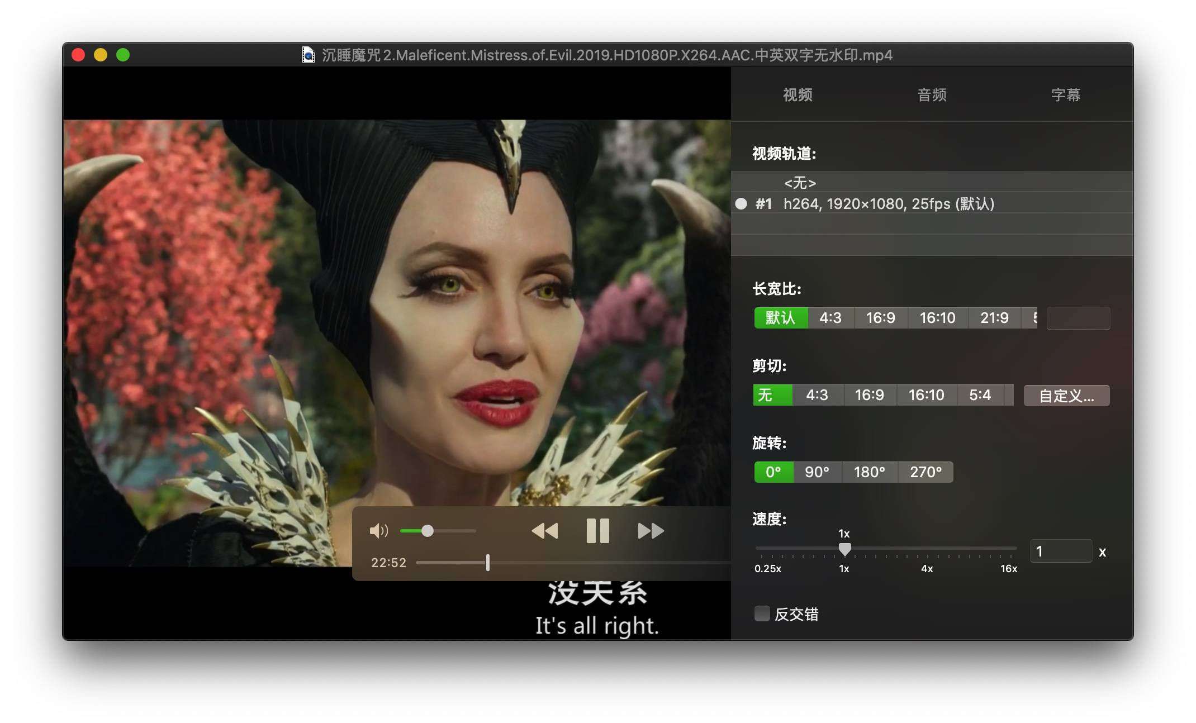Click the playback progress bar marker

pyautogui.click(x=488, y=563)
